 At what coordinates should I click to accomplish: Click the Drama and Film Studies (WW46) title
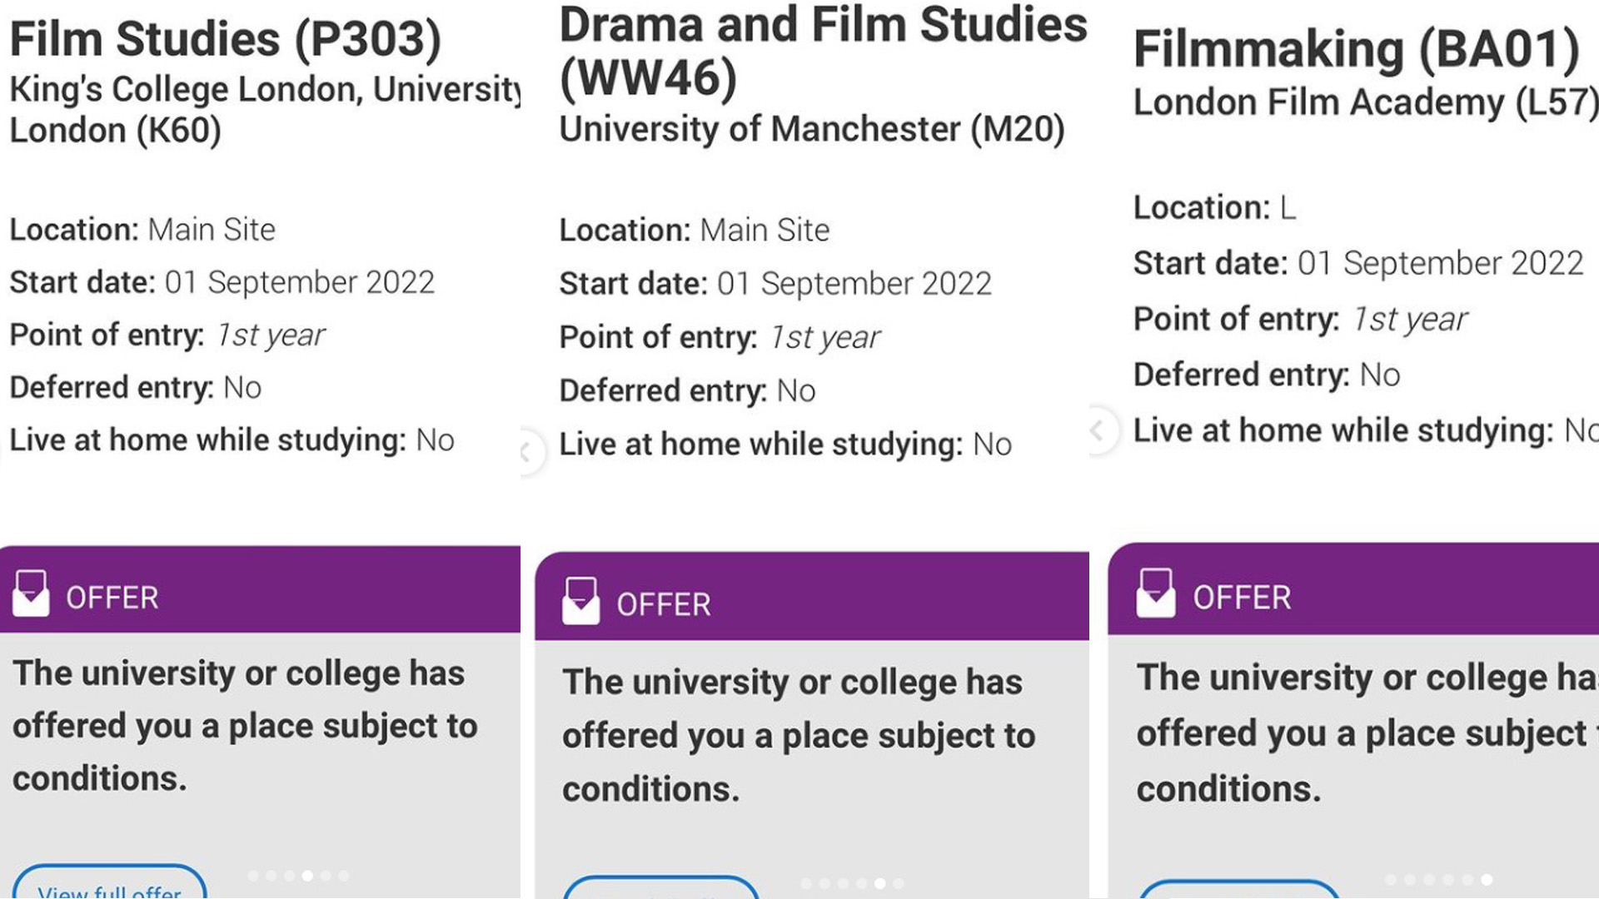pos(822,52)
